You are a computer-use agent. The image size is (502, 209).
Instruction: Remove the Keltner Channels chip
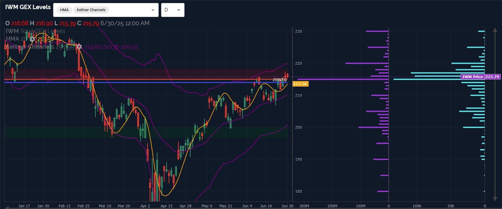pos(91,10)
